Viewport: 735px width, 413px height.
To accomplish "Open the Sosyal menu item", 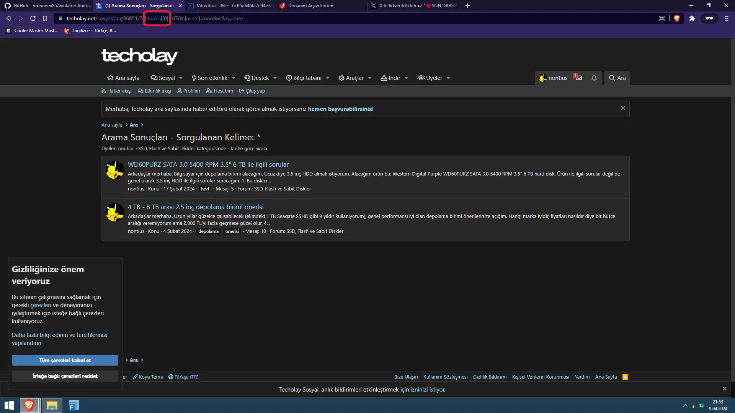I will tap(163, 78).
